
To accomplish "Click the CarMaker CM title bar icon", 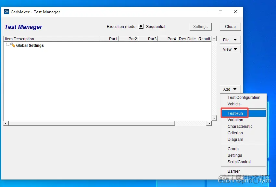I will 6,12.
